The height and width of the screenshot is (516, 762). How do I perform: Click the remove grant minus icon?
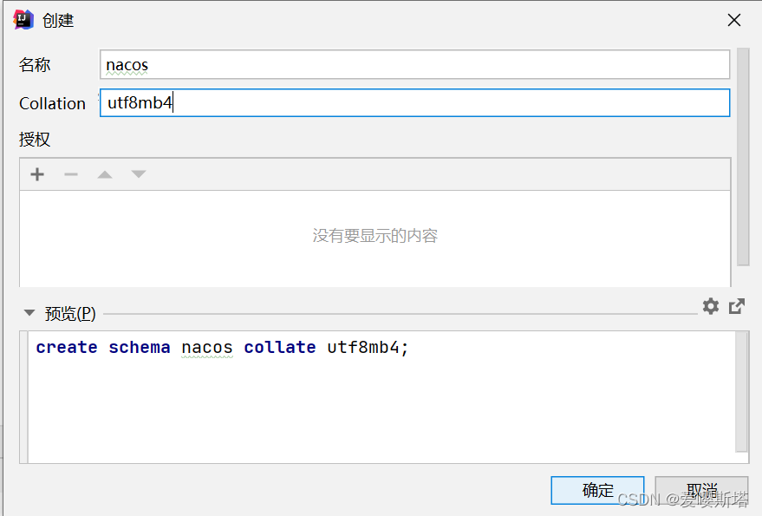(x=71, y=174)
